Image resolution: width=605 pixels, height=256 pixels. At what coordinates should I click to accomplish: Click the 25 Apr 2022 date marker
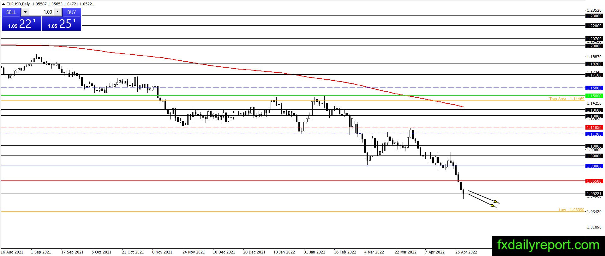click(x=466, y=252)
